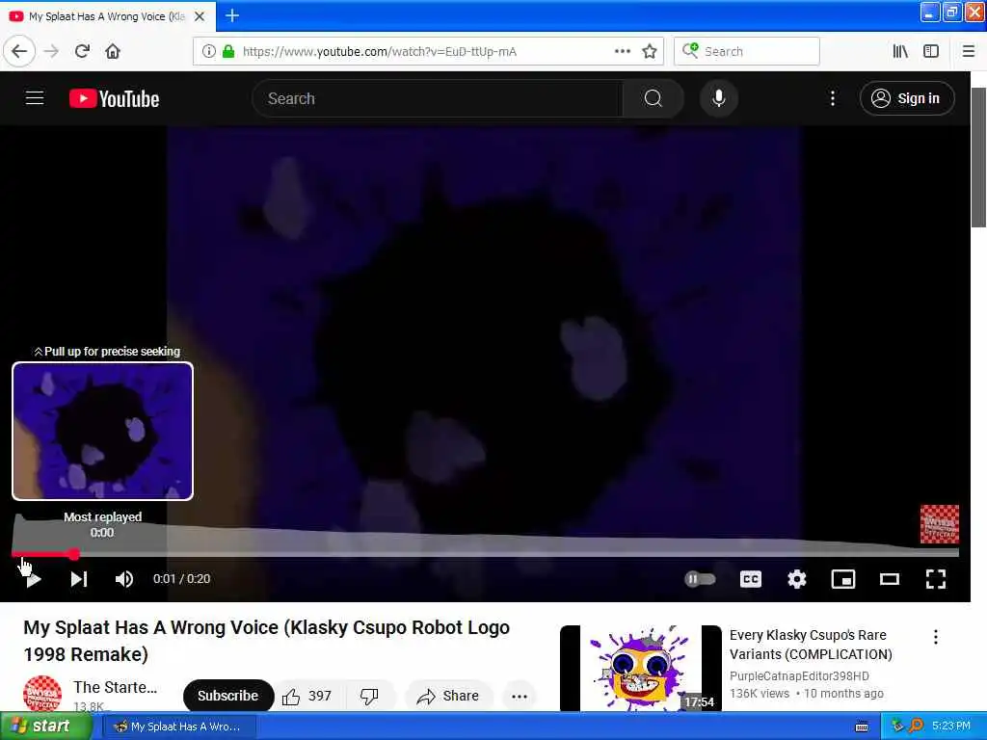
Task: Click the magnifier icon in the system tray
Action: pyautogui.click(x=916, y=727)
